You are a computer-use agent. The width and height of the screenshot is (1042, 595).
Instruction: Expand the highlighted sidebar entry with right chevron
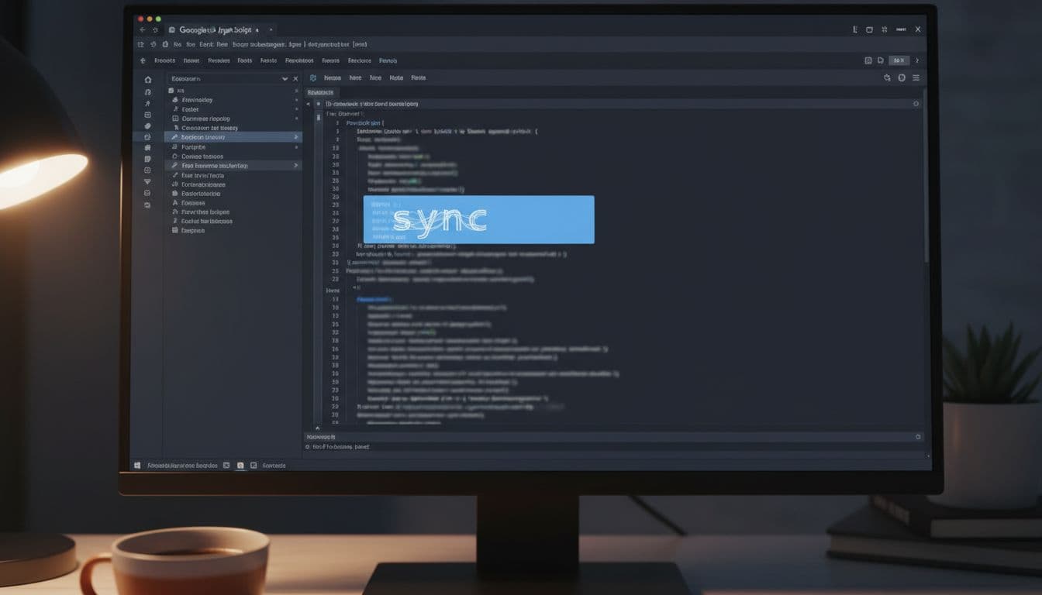[x=295, y=136]
